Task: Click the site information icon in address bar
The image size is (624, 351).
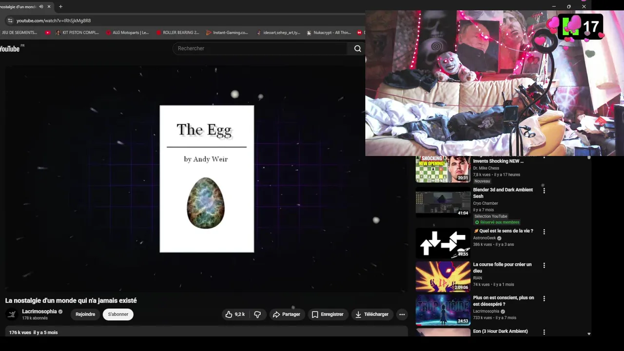Action: [10, 20]
